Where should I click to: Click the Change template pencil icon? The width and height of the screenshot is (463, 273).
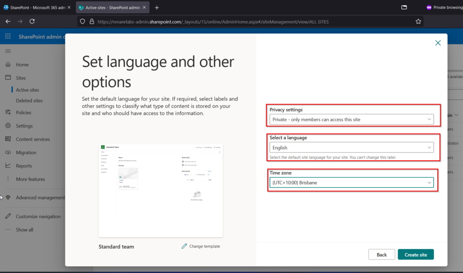(184, 246)
